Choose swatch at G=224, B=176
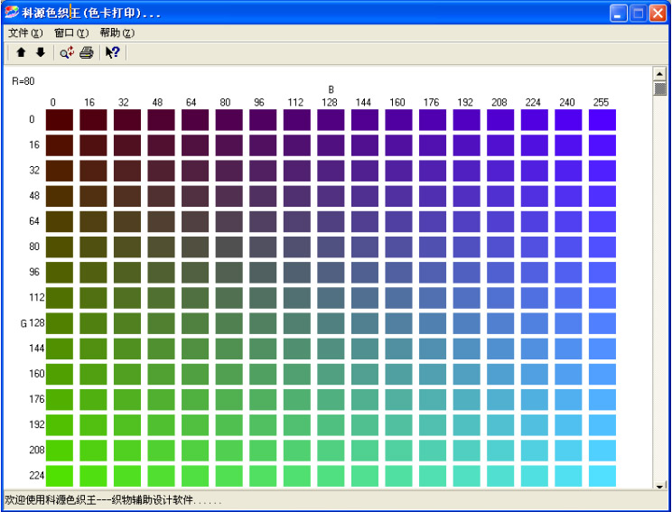 pyautogui.click(x=433, y=476)
